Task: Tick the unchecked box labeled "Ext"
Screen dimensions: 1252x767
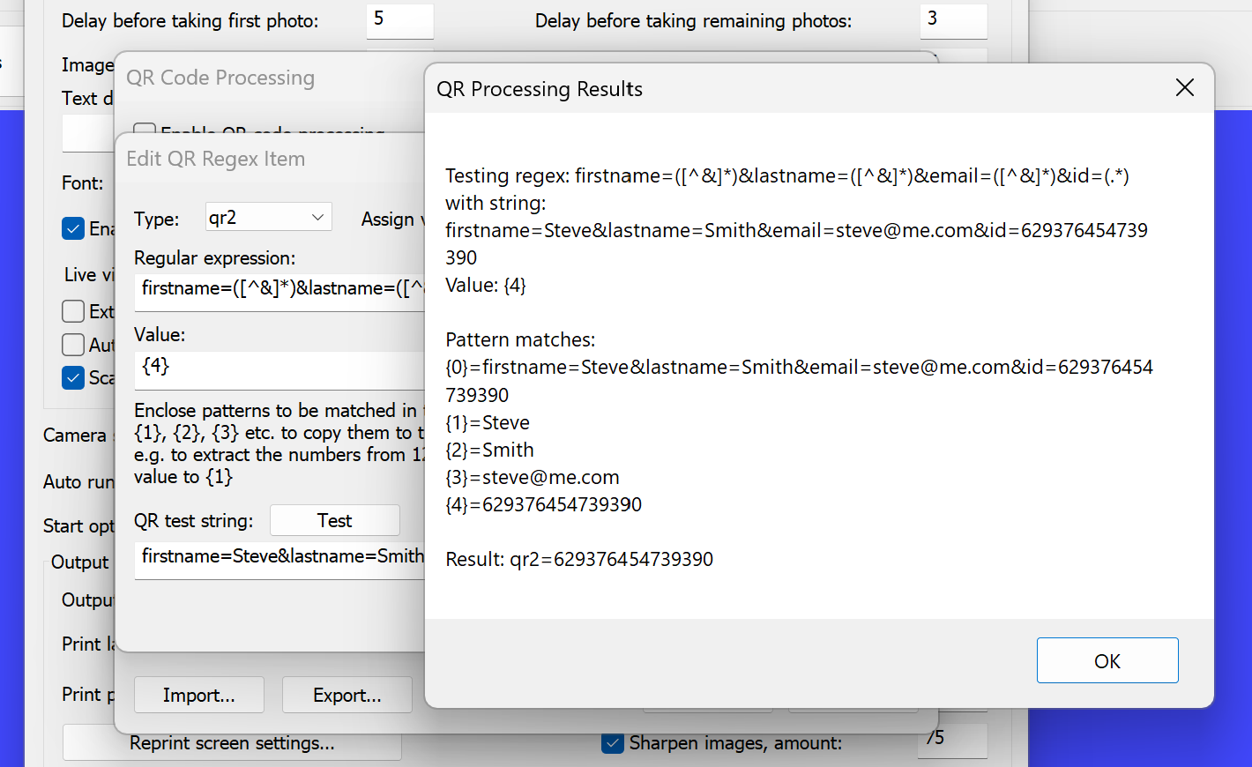Action: (x=73, y=311)
